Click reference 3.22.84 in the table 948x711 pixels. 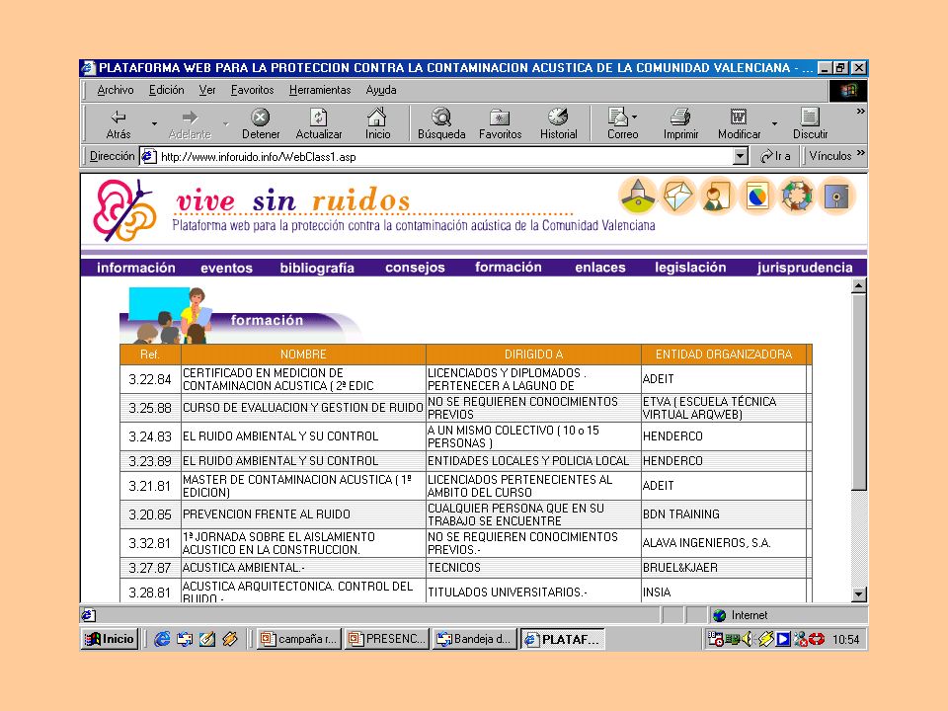pyautogui.click(x=150, y=379)
